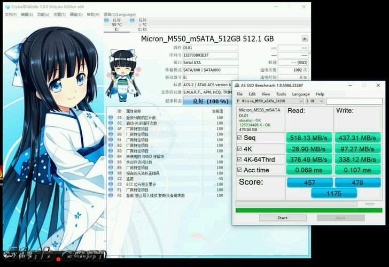This screenshot has height=267, width=389.
Task: Toggle the Acc.time test checkbox
Action: point(239,169)
